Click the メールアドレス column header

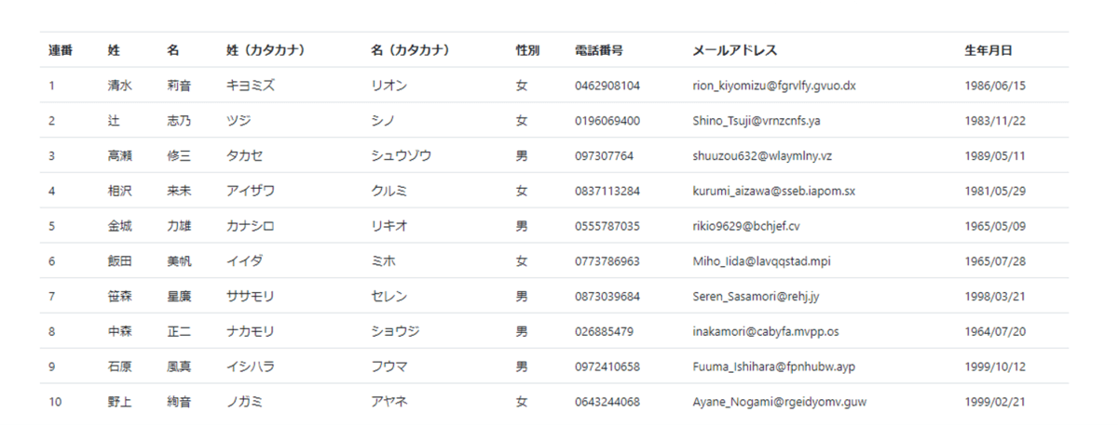point(734,50)
